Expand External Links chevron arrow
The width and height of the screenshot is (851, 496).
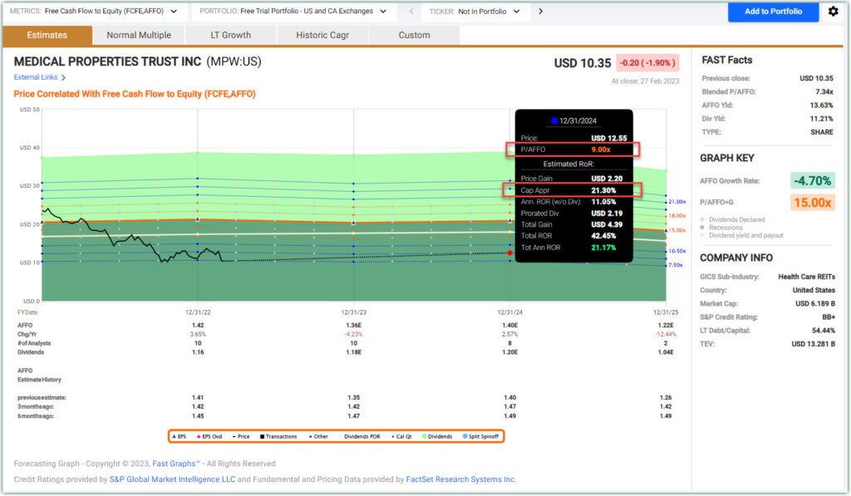[x=63, y=77]
